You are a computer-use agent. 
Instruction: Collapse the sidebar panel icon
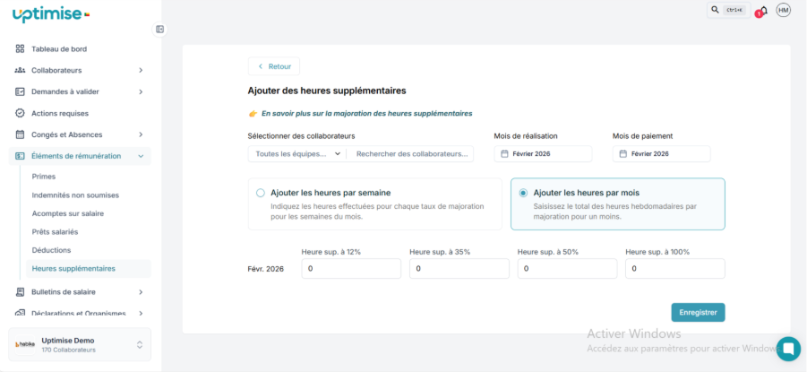coord(159,29)
